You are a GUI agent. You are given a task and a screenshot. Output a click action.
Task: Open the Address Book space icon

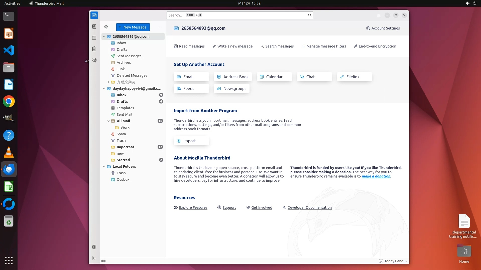(94, 26)
